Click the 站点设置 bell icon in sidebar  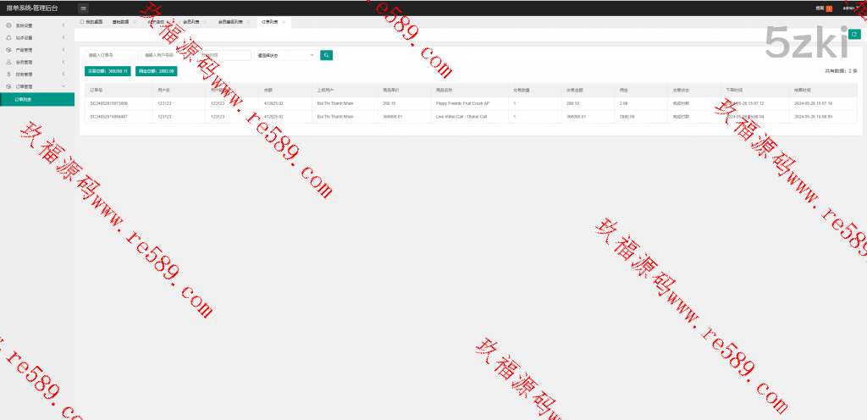point(8,38)
